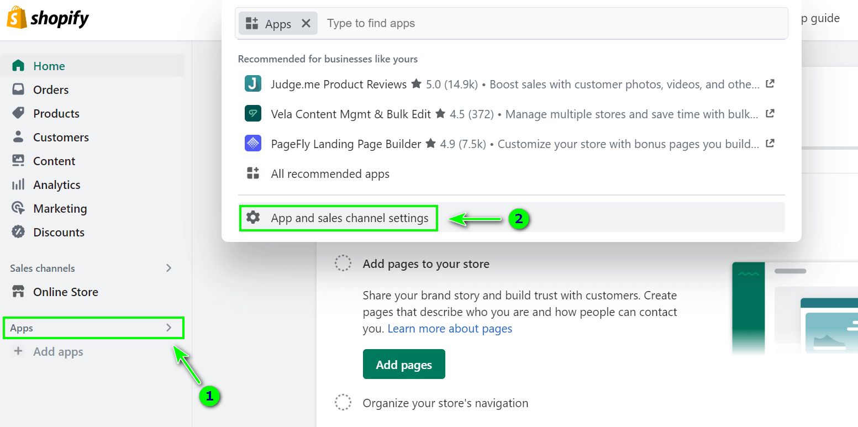This screenshot has height=427, width=858.
Task: Select PageFly Landing Page Builder result
Action: pos(512,144)
